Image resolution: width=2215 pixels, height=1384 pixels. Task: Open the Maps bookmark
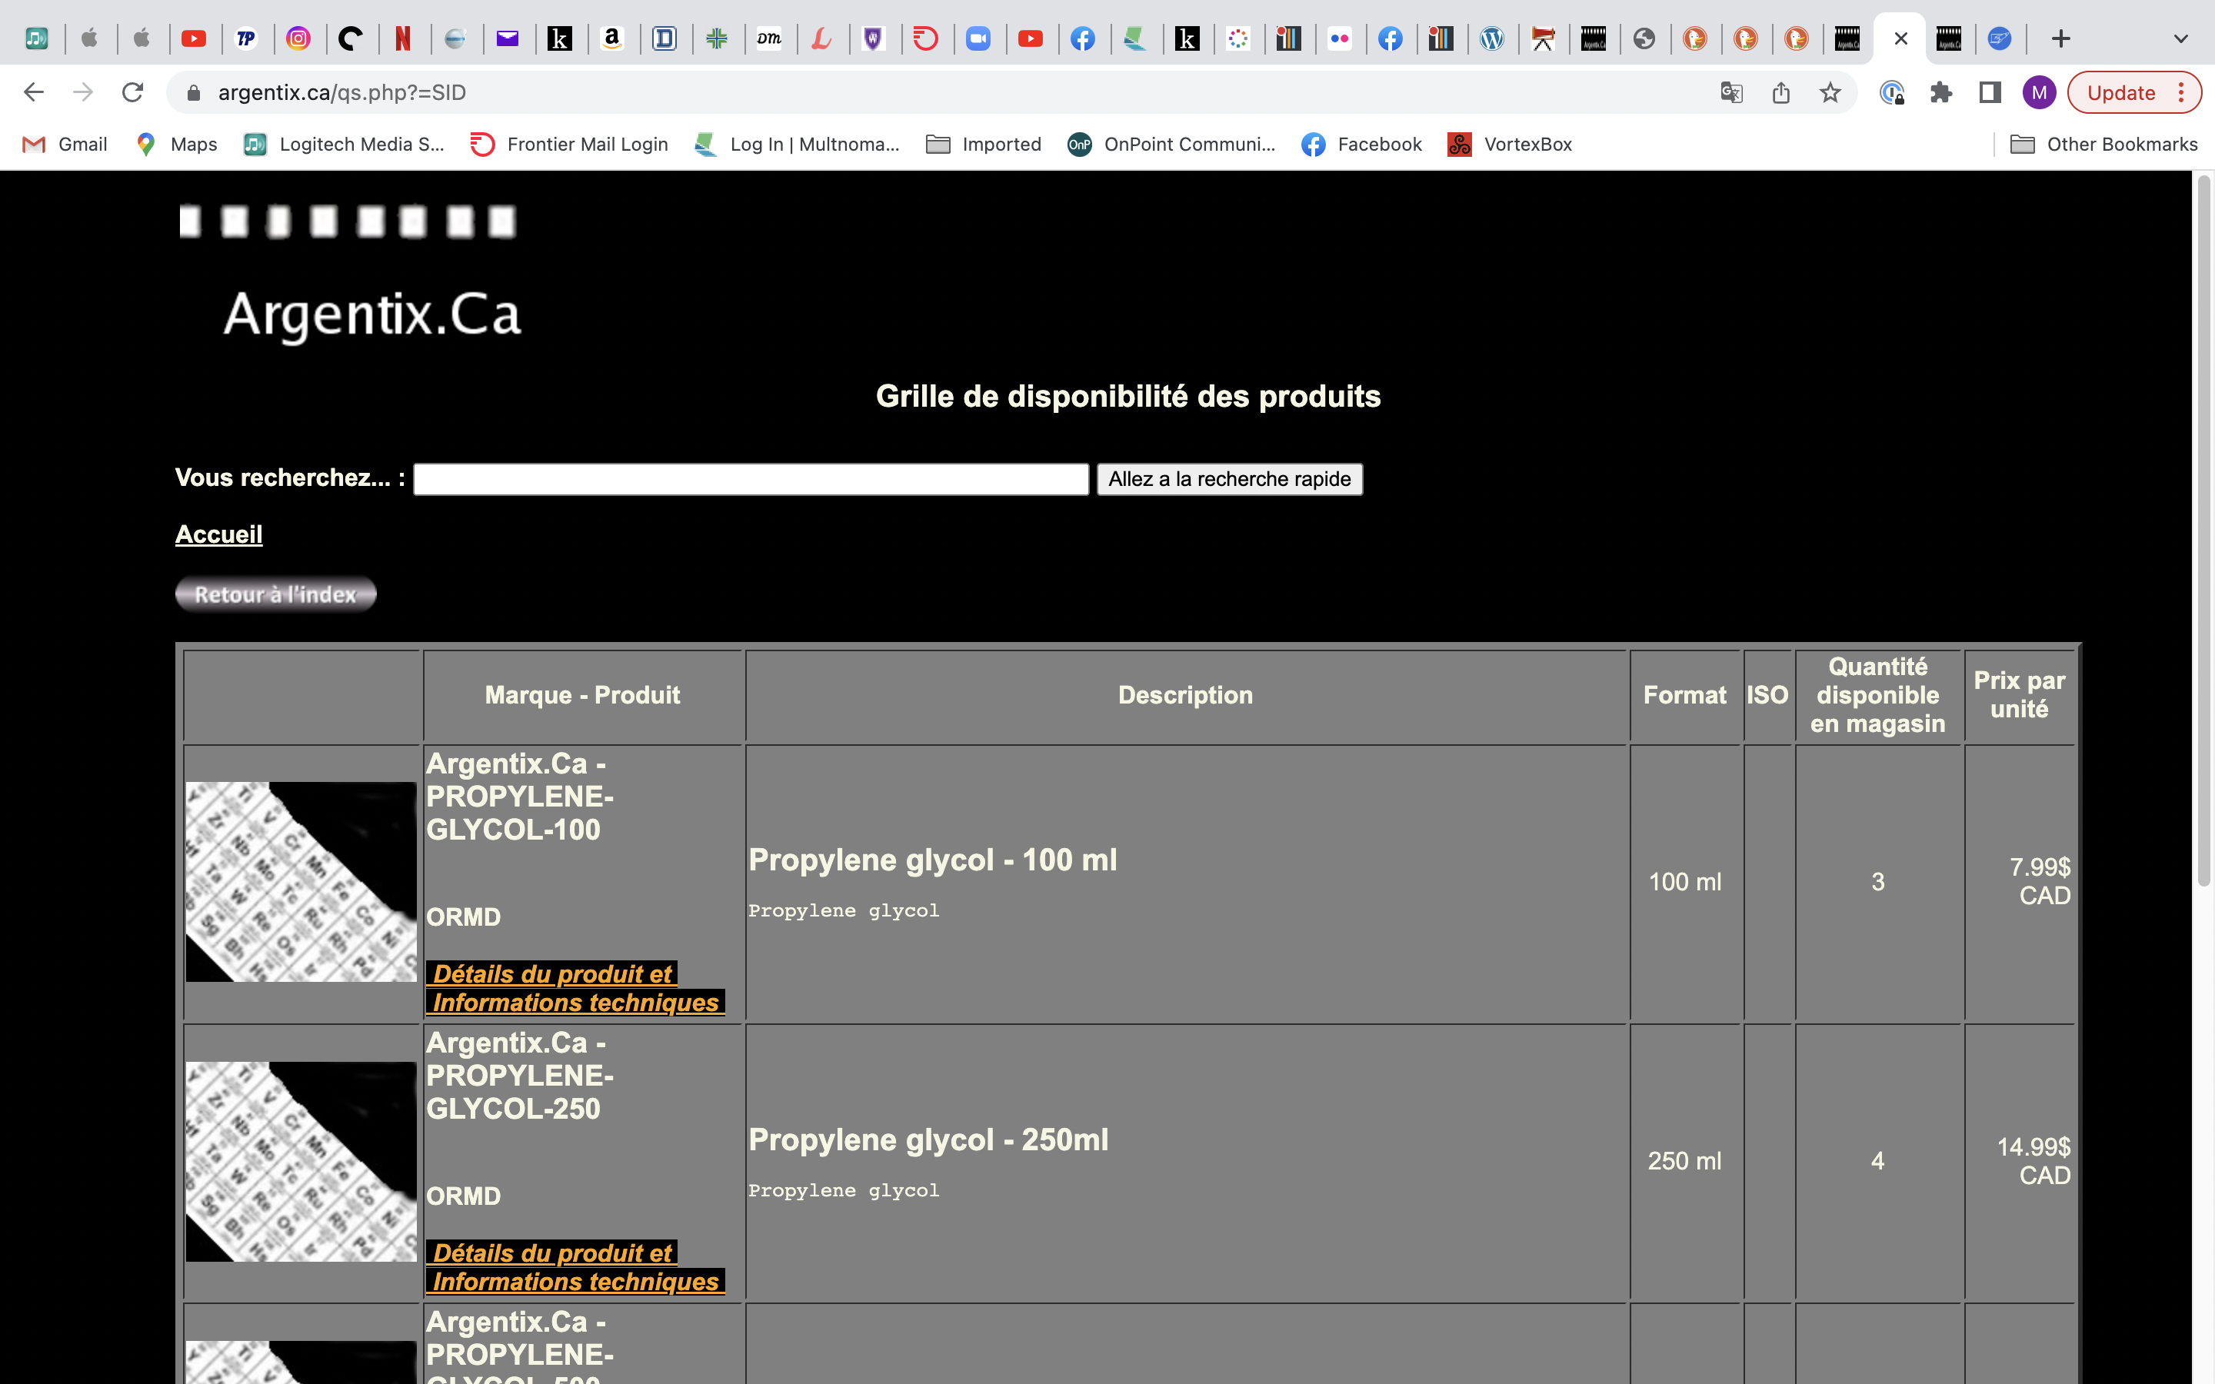tap(175, 144)
